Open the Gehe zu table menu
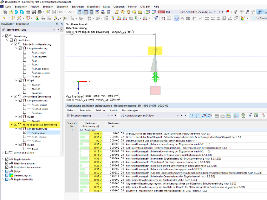The height and width of the screenshot is (200, 267). click(x=72, y=111)
